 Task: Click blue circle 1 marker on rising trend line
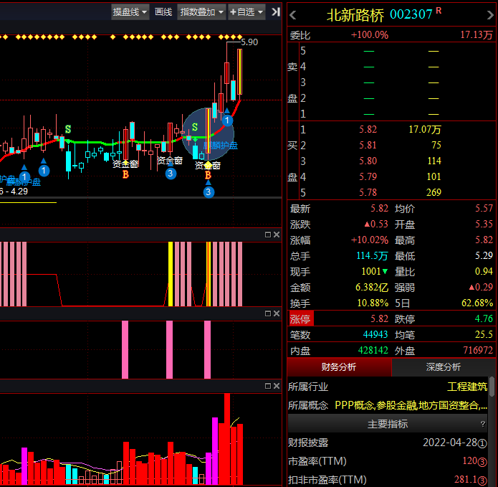click(227, 120)
